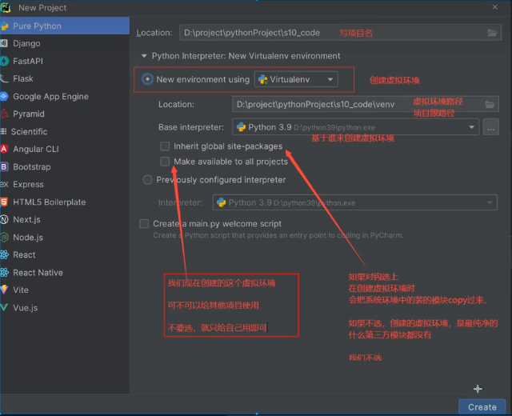Screen dimensions: 512x416
Task: Collapse the Python Interpreter section triangle
Action: [144, 56]
